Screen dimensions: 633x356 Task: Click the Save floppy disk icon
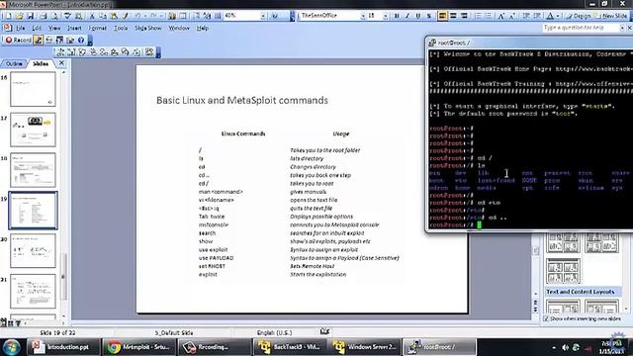[31, 16]
